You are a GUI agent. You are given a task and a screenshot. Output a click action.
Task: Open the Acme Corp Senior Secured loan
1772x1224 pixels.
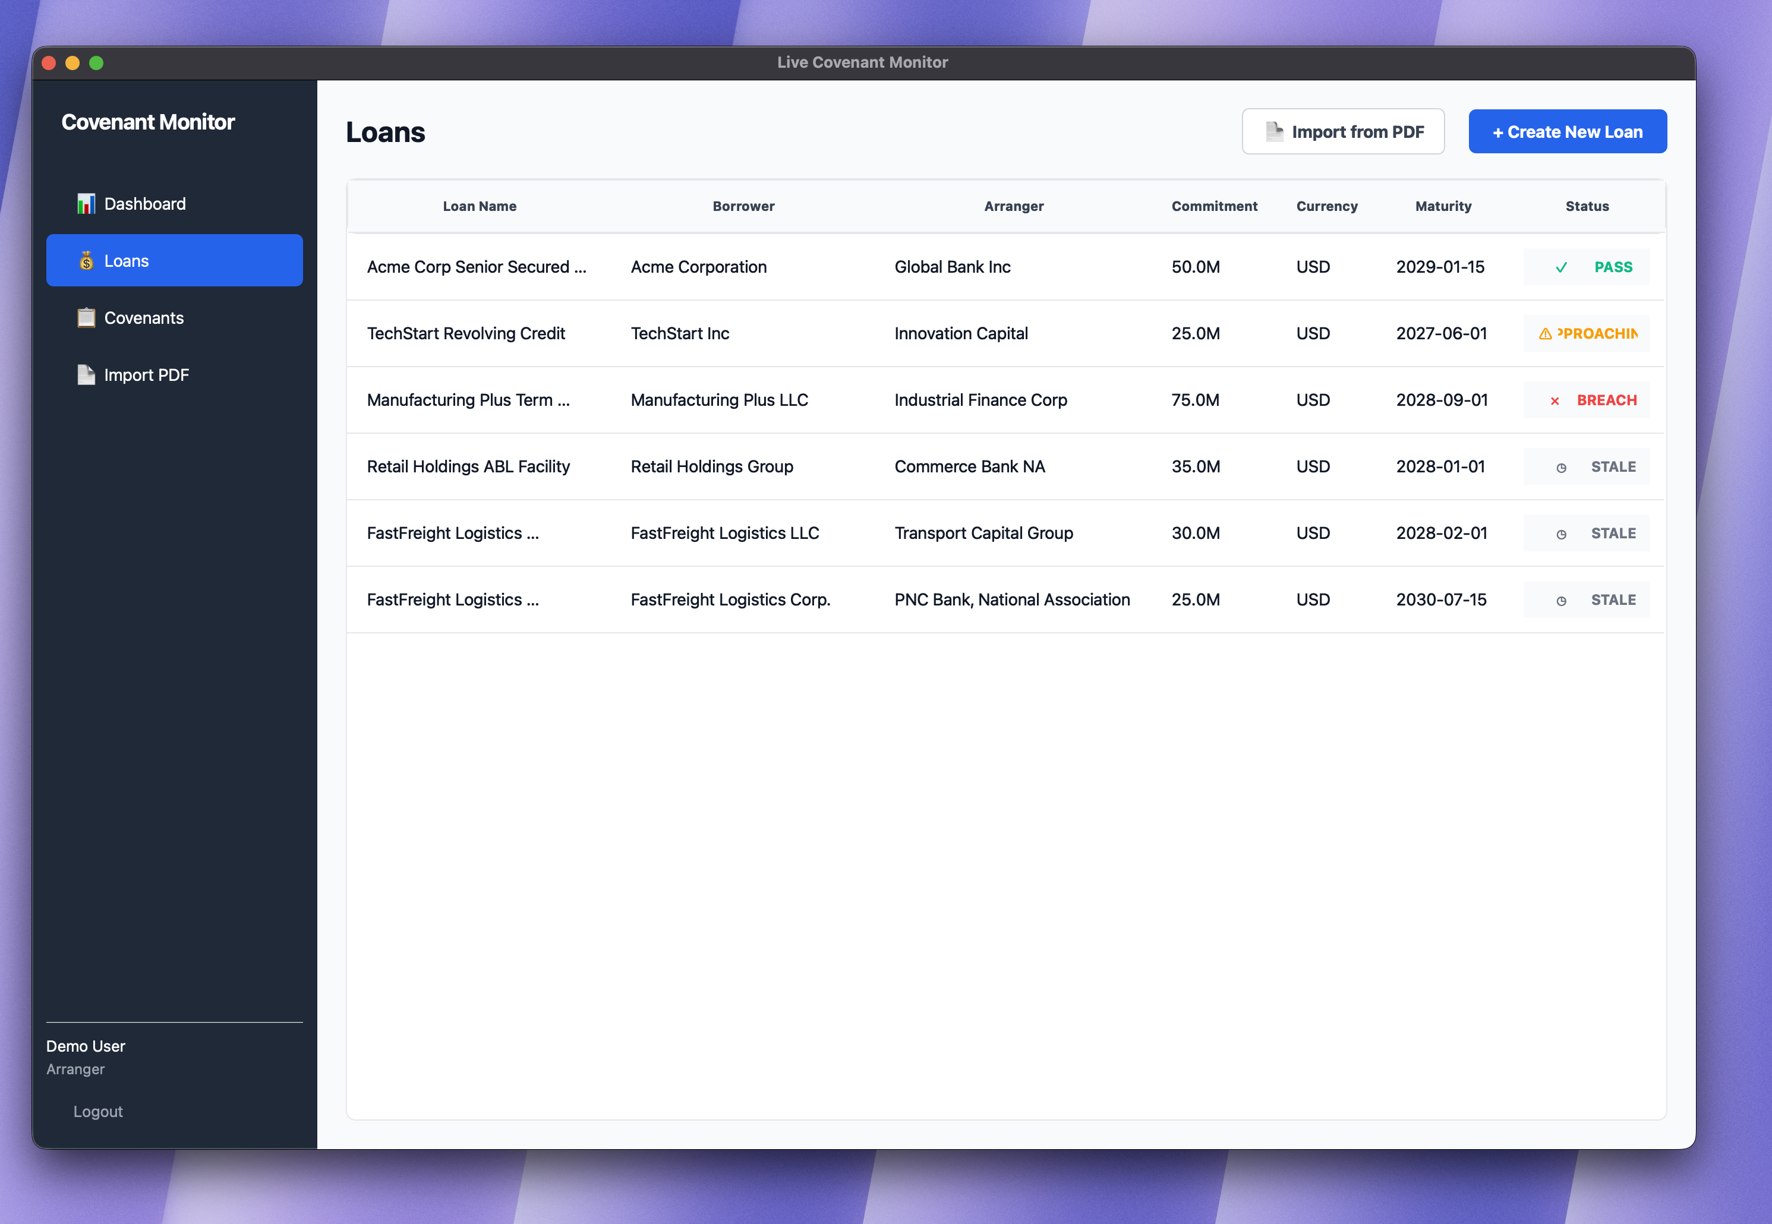476,267
